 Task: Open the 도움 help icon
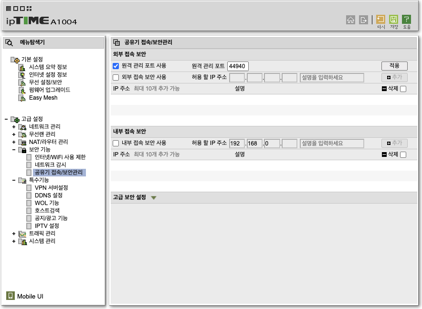[406, 20]
